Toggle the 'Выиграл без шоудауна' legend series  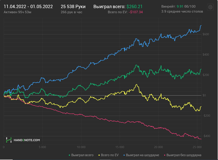(x=182, y=155)
